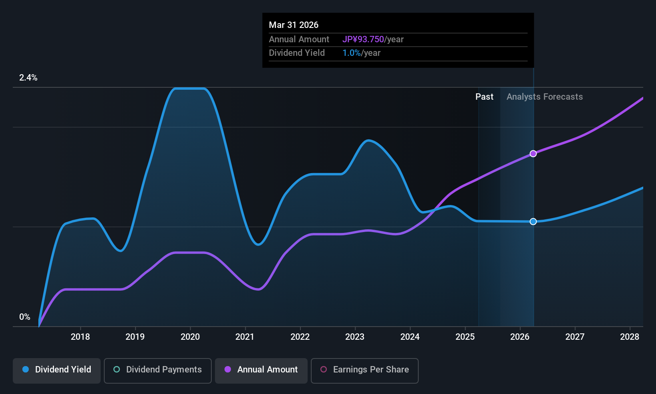Click the JP¥93.750/year tooltip value
The height and width of the screenshot is (394, 656).
point(373,39)
